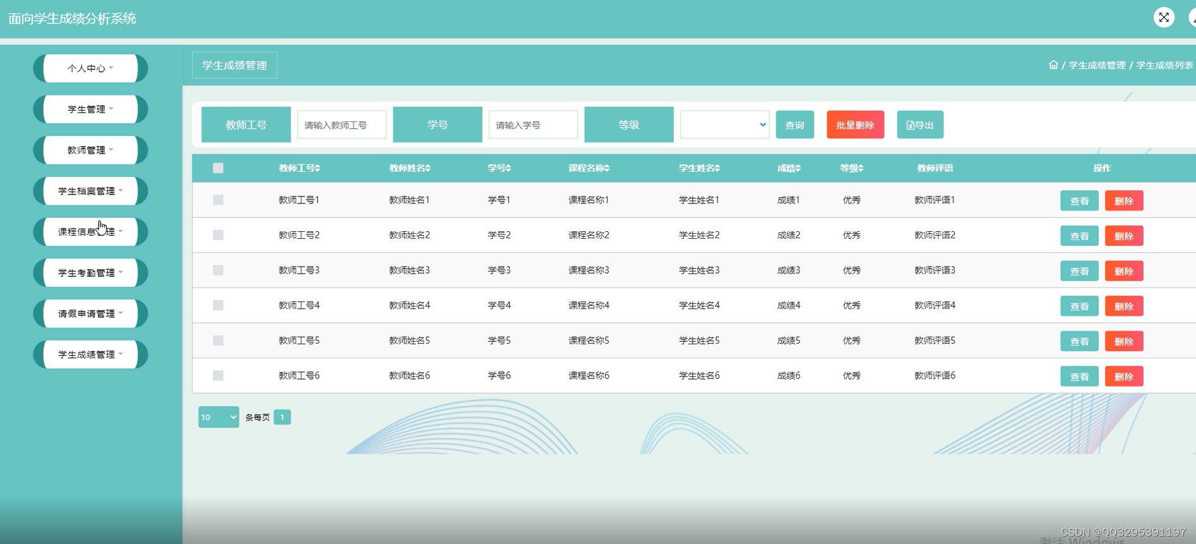This screenshot has width=1196, height=544.
Task: Click the 成绩4 cell
Action: point(789,305)
